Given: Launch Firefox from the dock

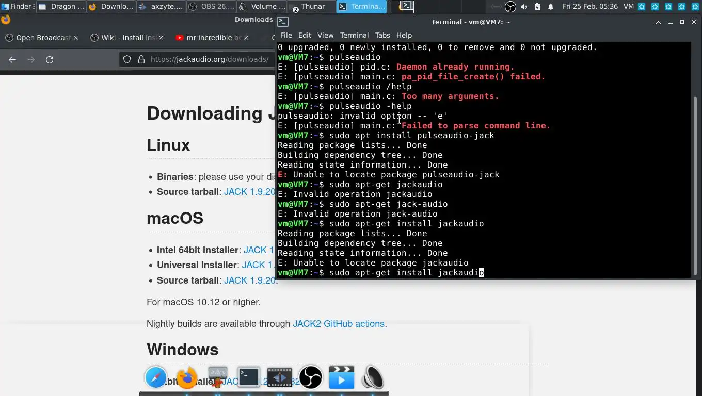Looking at the screenshot, I should tap(187, 377).
